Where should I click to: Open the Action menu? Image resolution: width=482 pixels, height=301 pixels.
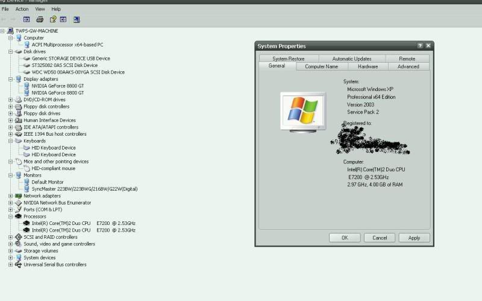click(22, 9)
